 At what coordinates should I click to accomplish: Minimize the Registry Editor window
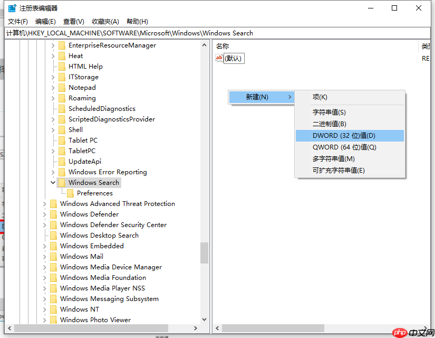(x=371, y=8)
